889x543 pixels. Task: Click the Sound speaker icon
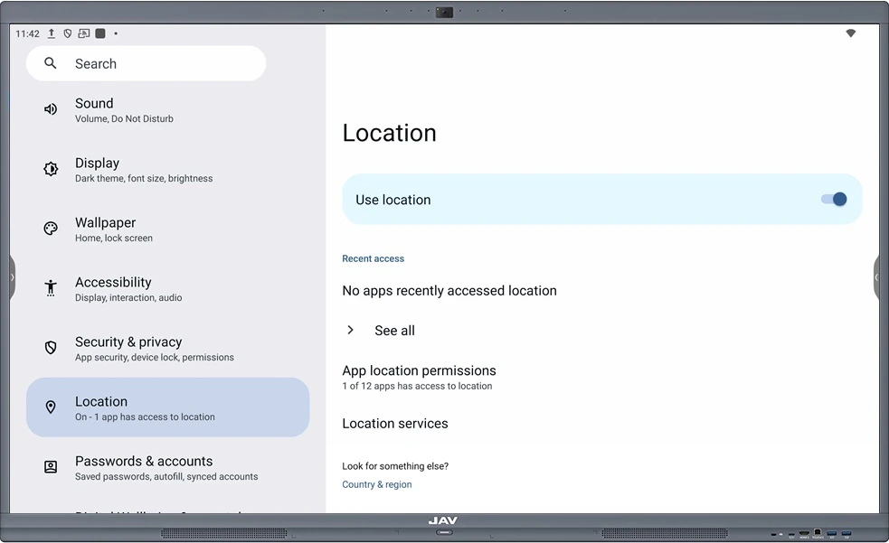(x=51, y=109)
